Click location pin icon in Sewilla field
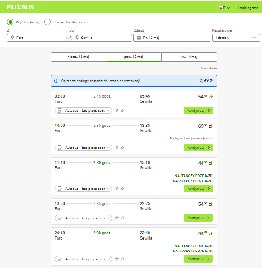Screen dimensions: 262x268 coord(77,38)
